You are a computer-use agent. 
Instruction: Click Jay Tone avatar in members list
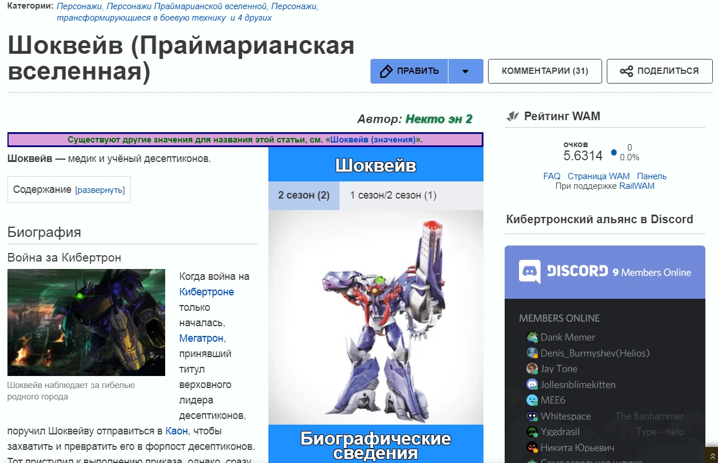click(x=532, y=369)
